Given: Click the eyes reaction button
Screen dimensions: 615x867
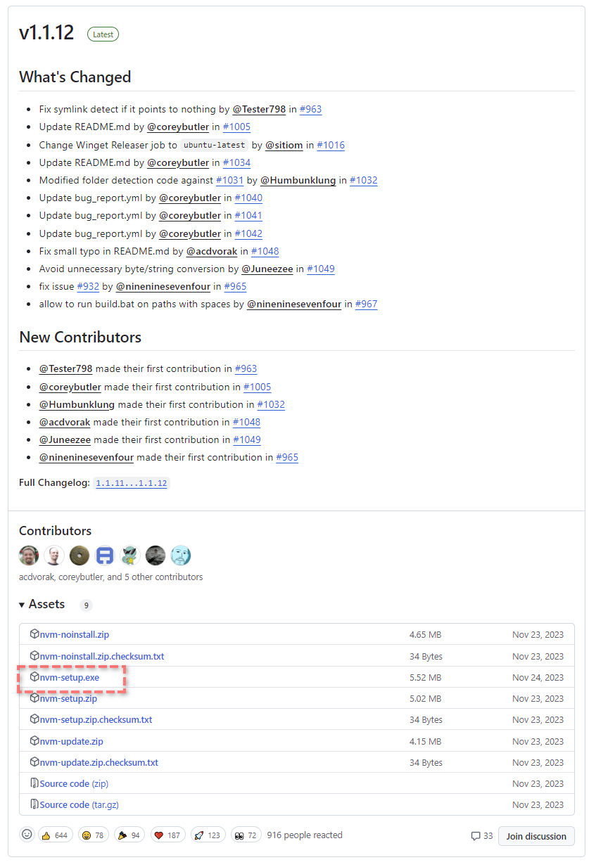Looking at the screenshot, I should (x=246, y=835).
